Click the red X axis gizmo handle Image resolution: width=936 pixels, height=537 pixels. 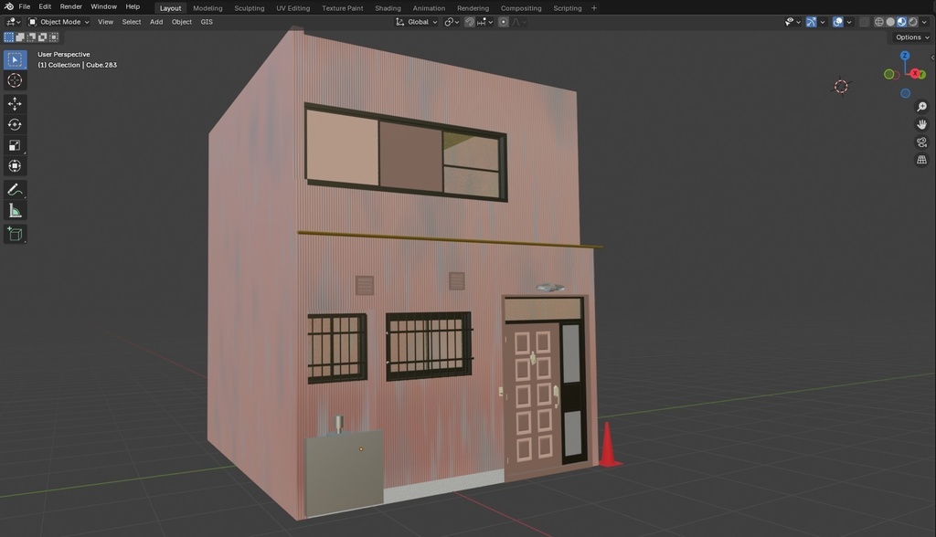[x=916, y=74]
